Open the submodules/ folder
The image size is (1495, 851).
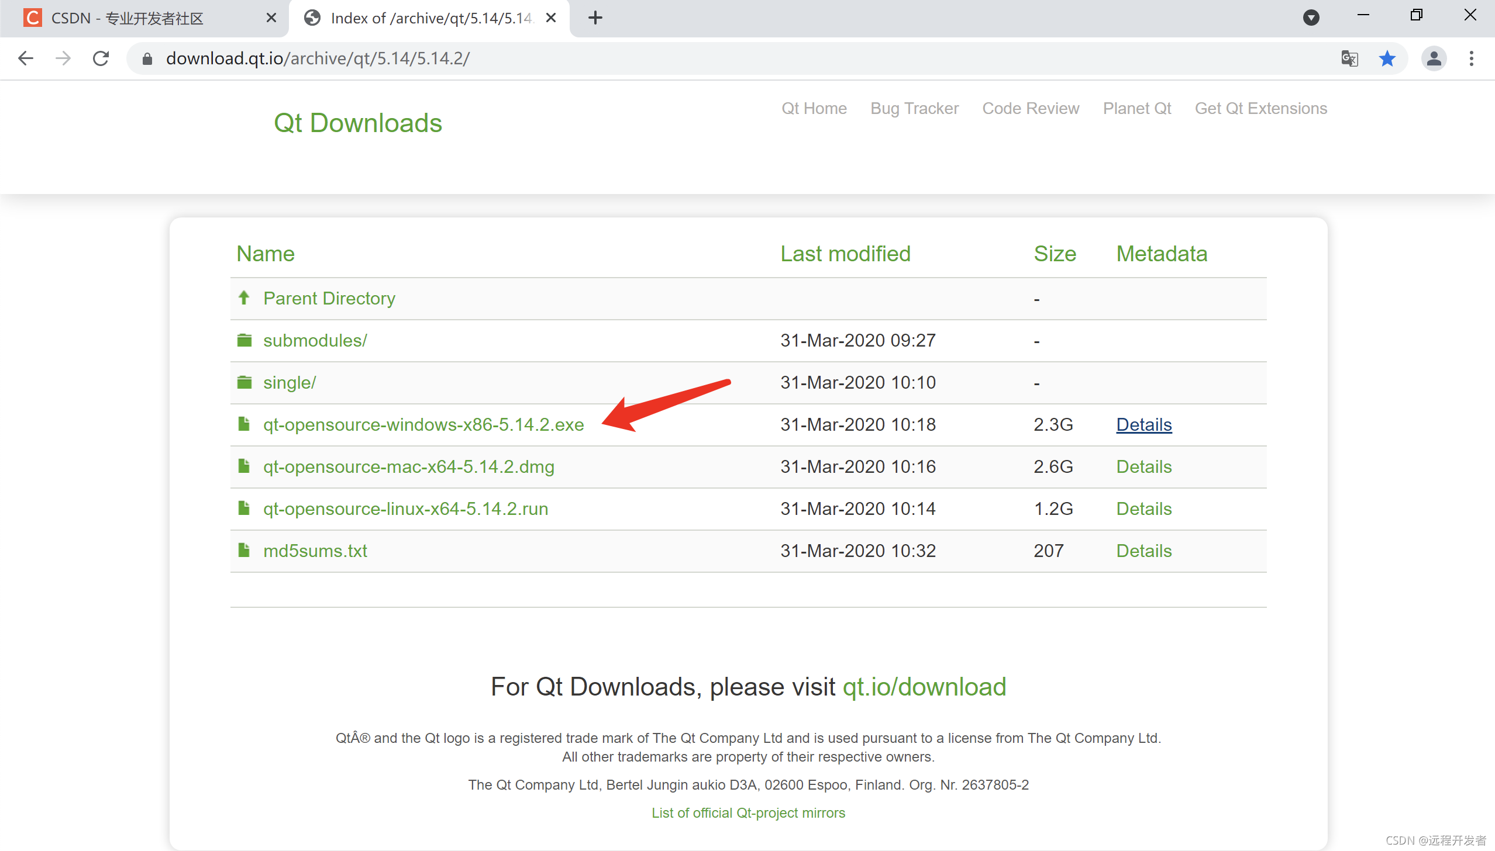click(x=315, y=341)
